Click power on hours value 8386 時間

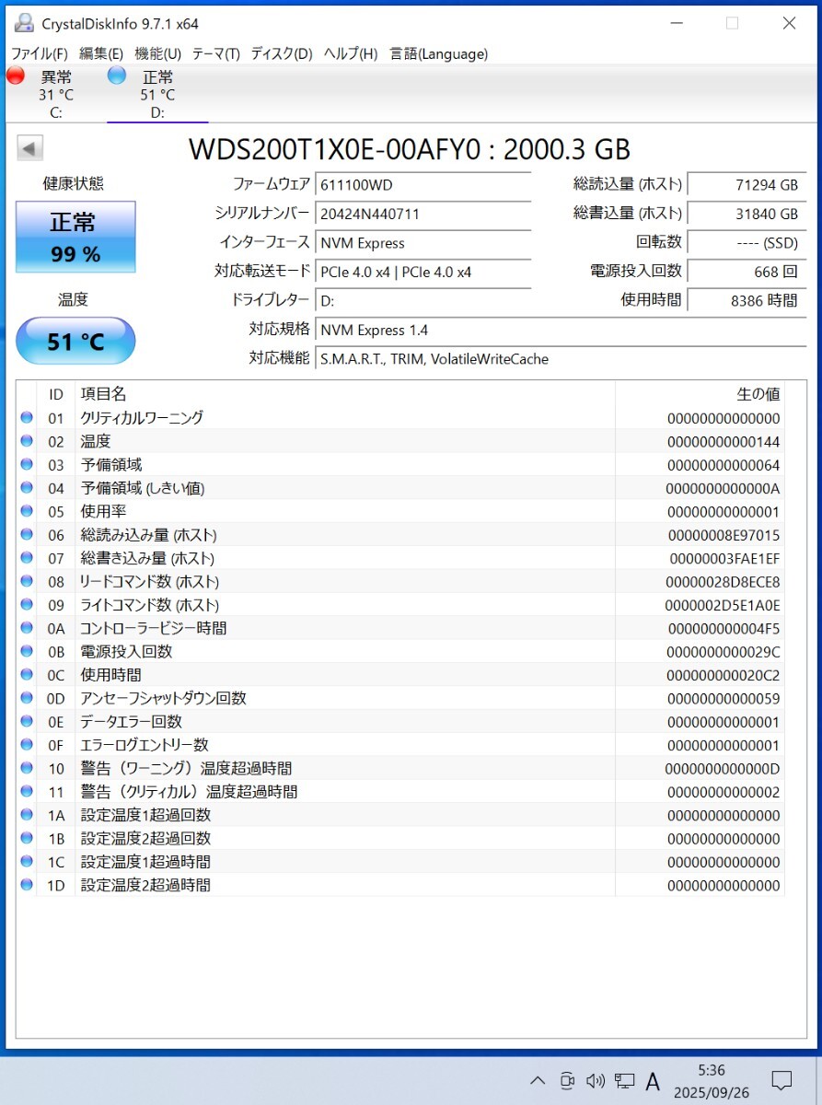[x=746, y=300]
